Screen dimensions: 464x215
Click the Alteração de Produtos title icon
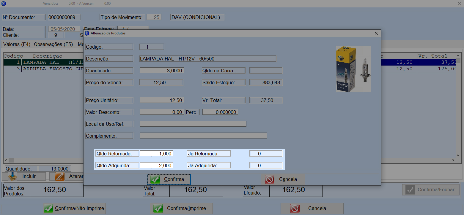pos(87,33)
